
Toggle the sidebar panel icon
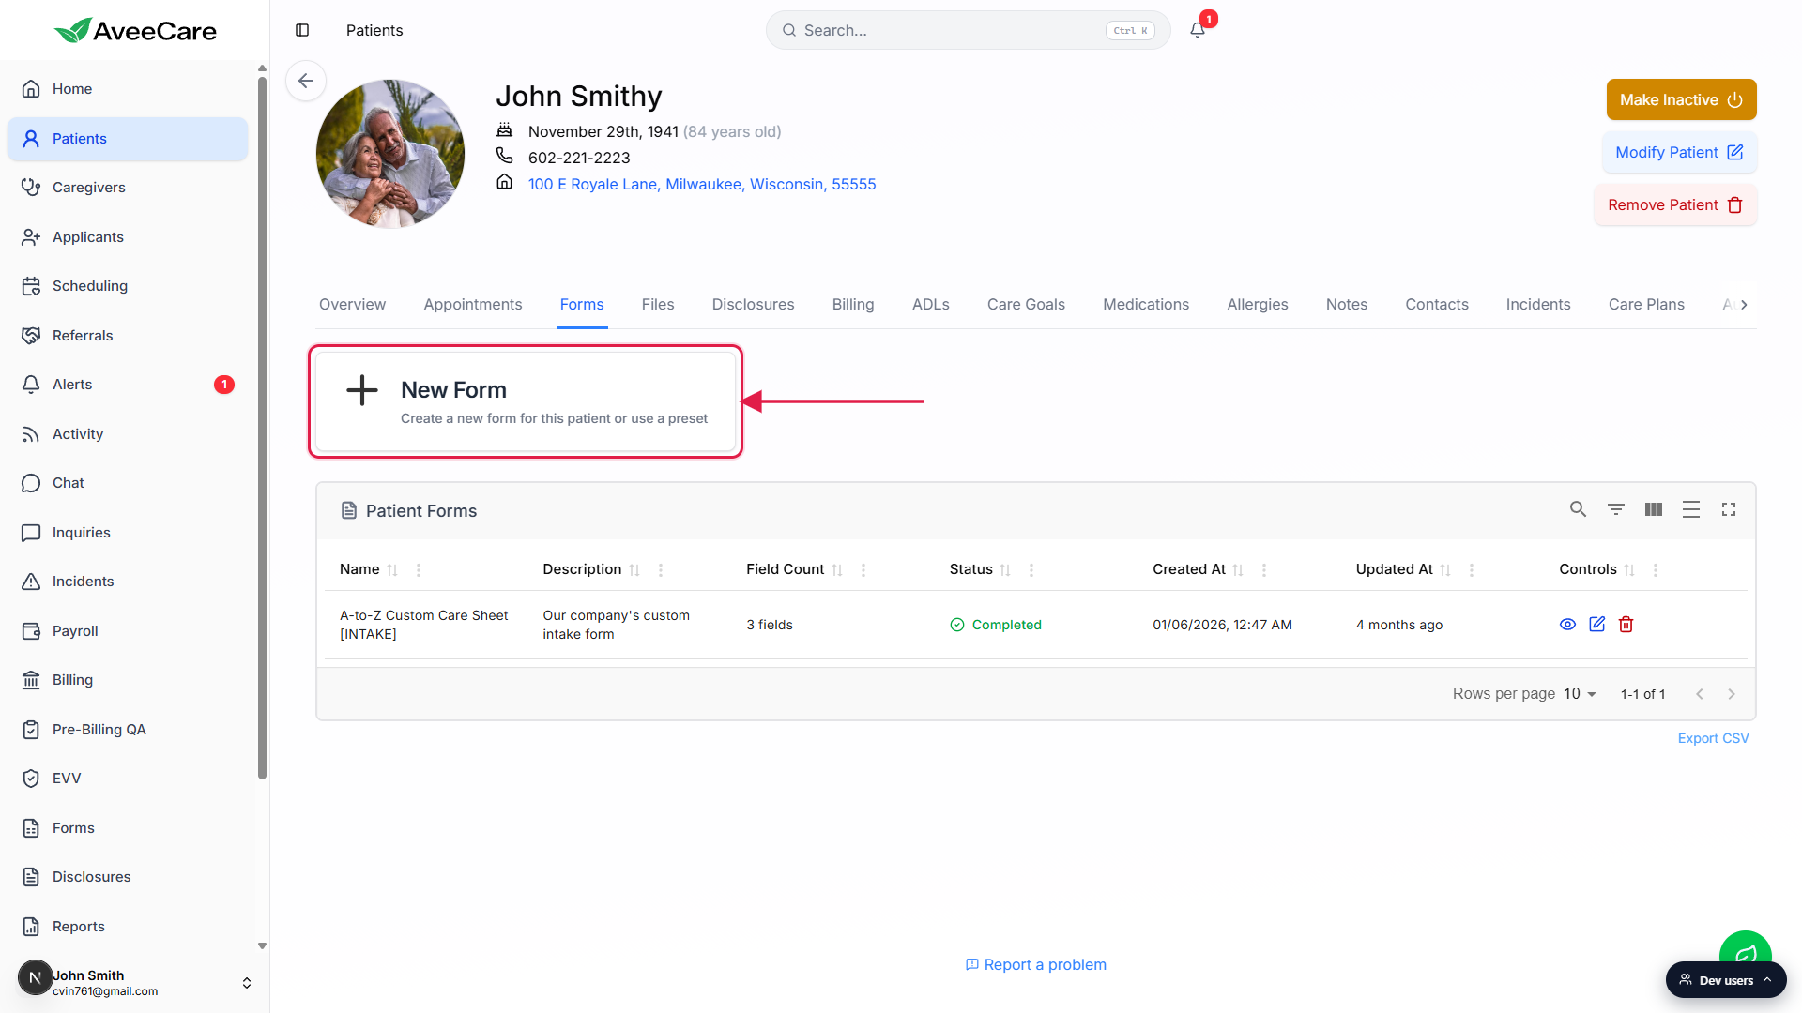click(x=302, y=30)
